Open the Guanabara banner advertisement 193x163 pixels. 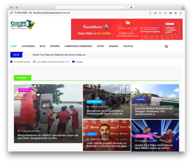127,29
